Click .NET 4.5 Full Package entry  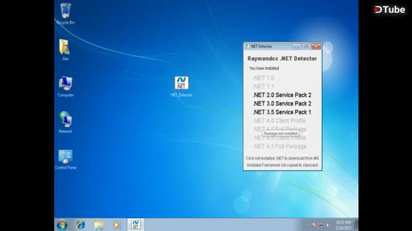click(279, 146)
